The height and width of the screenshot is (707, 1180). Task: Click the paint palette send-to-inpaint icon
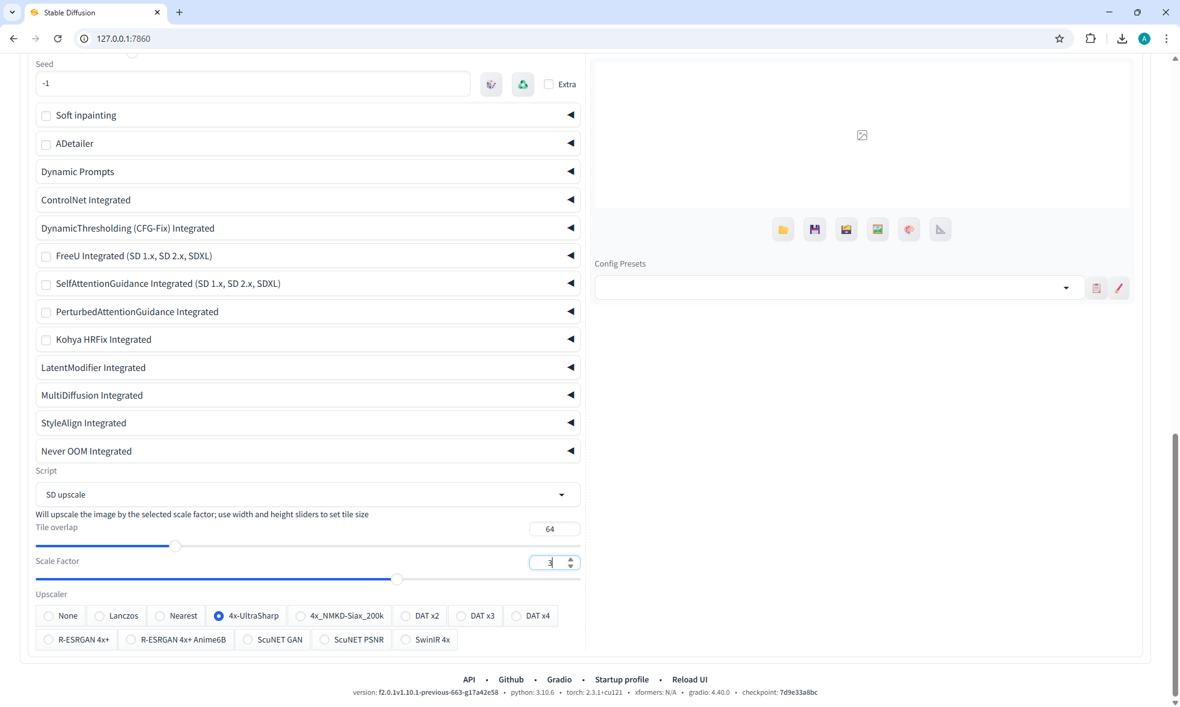(x=909, y=230)
